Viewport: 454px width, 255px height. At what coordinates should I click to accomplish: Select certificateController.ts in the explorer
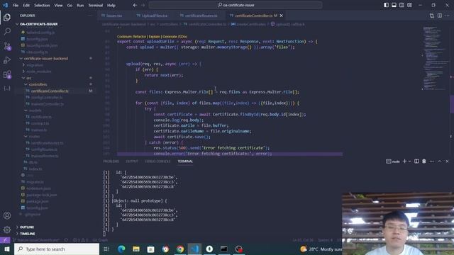[50, 91]
